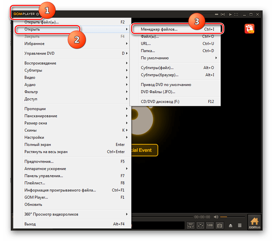Open the playlist icon in bottom bar

click(x=240, y=225)
